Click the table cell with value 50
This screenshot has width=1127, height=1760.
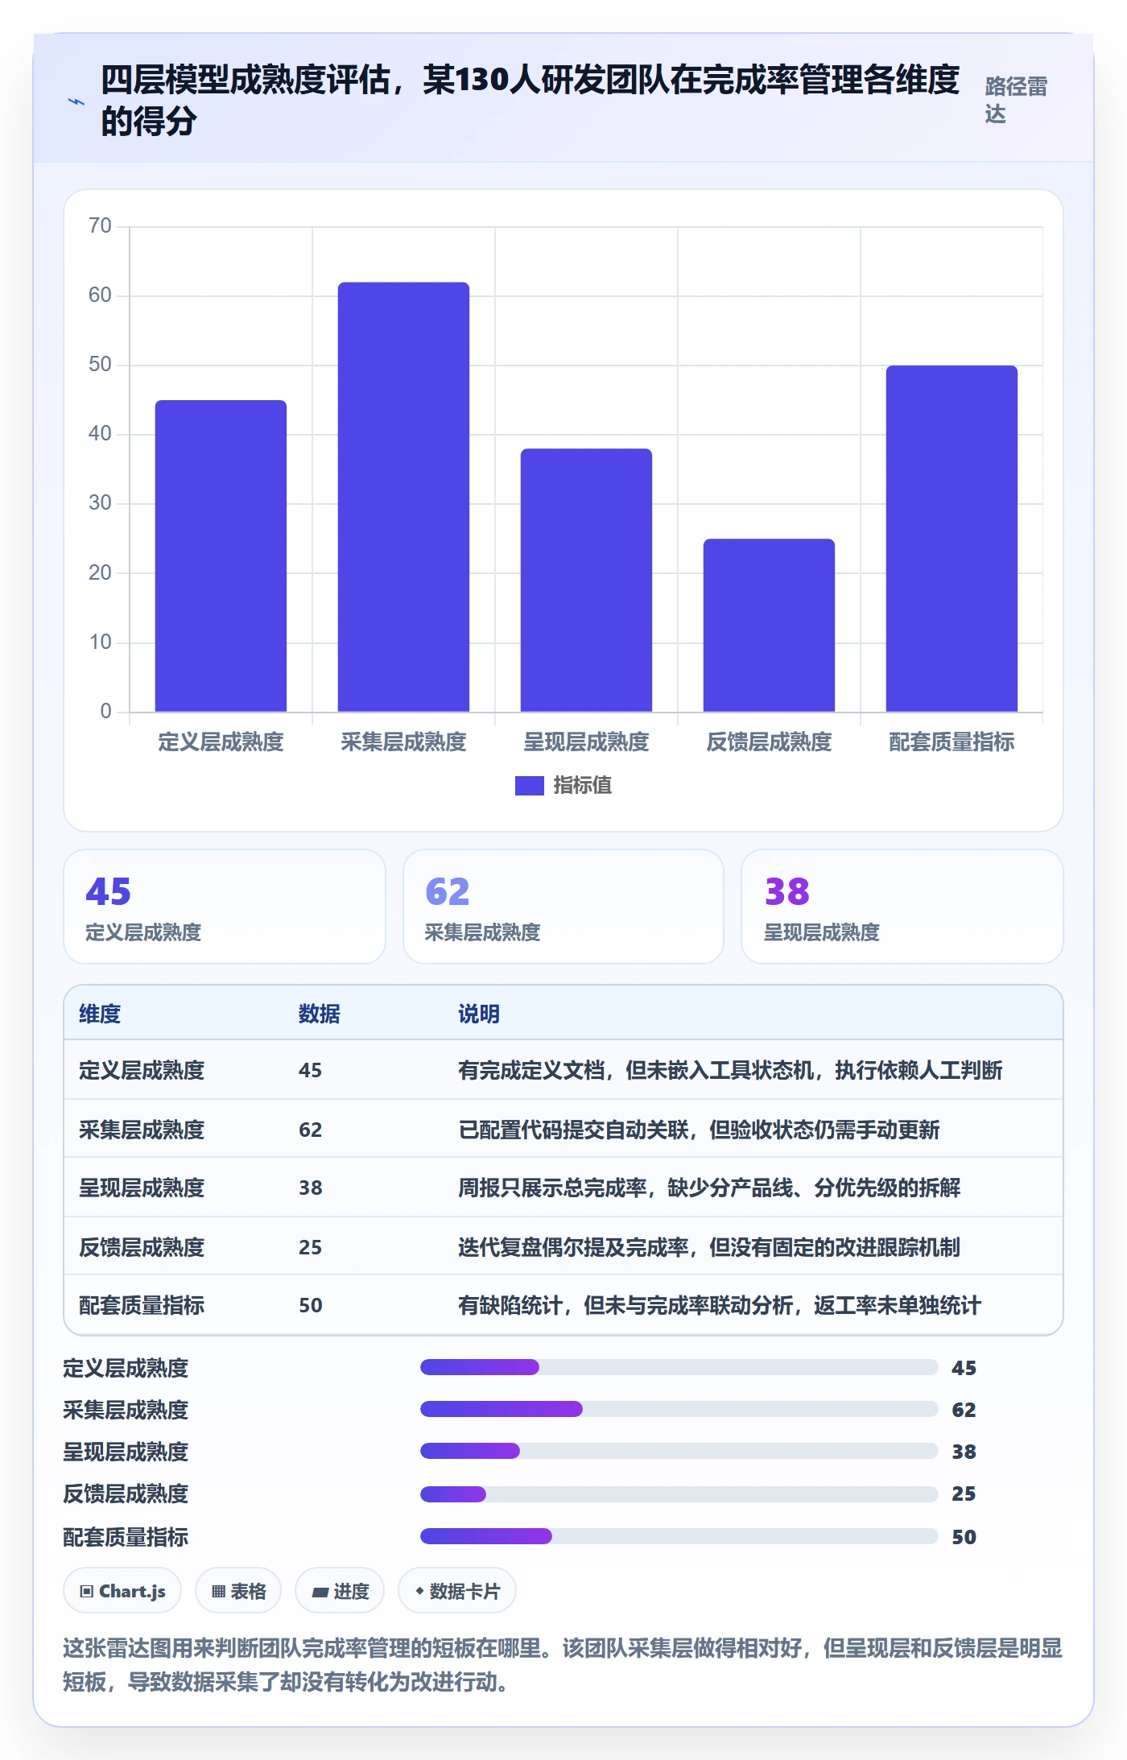coord(311,1305)
